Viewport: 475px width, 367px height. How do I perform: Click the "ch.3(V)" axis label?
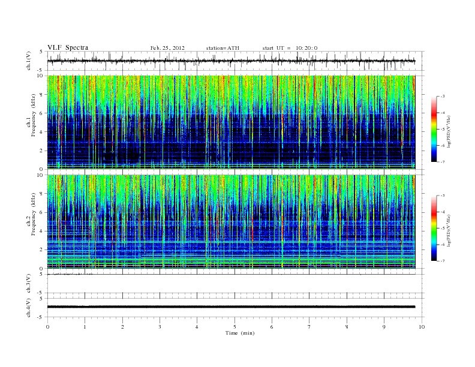tap(29, 284)
